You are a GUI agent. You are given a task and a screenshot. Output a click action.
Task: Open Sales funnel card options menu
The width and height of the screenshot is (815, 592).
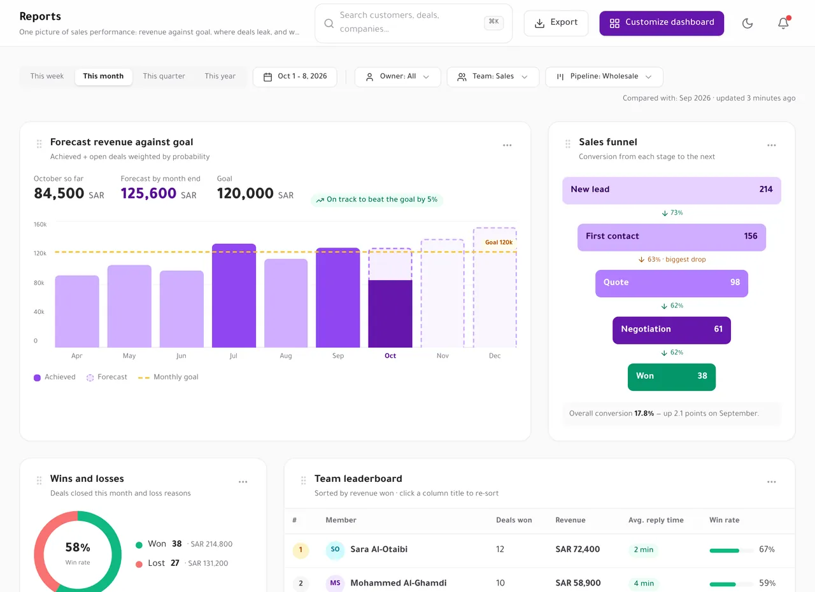coord(771,145)
